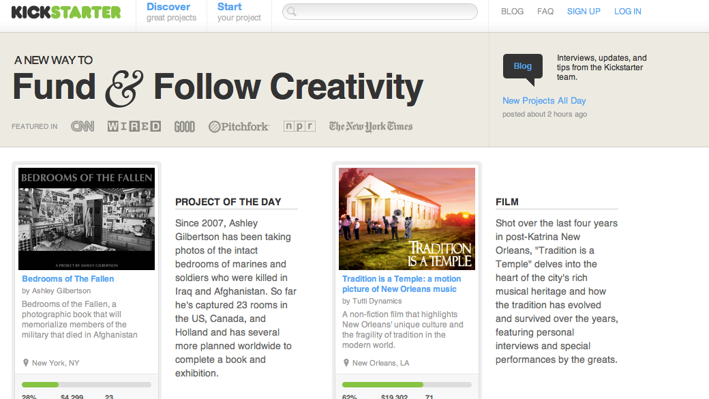
Task: Open the FAQ page
Action: point(545,12)
